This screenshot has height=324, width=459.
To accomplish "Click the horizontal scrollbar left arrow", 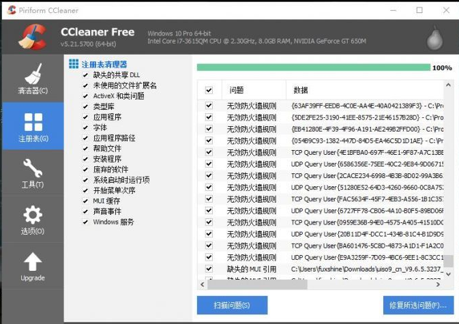I will pos(203,284).
